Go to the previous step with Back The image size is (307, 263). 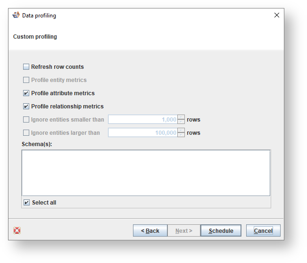150,231
